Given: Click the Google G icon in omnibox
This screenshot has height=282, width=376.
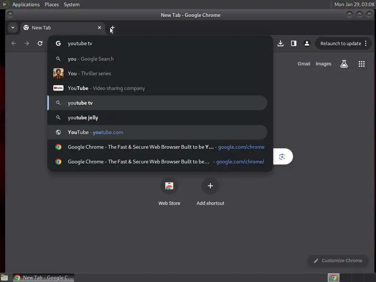Looking at the screenshot, I should pyautogui.click(x=58, y=43).
